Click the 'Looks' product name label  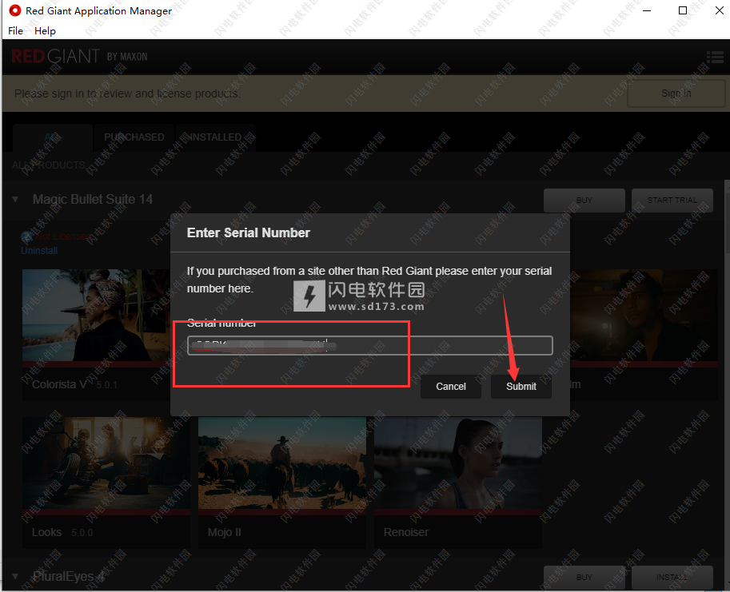pos(46,532)
